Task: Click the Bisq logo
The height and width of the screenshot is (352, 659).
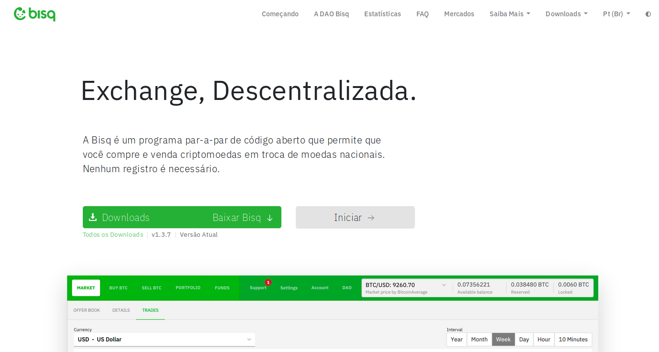Action: coord(34,14)
